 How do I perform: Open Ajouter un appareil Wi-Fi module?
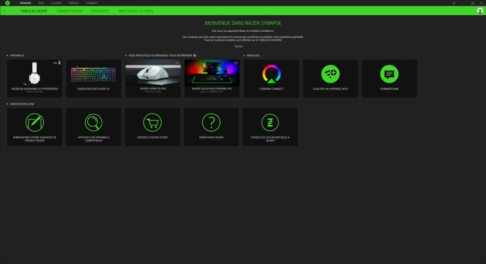[330, 79]
